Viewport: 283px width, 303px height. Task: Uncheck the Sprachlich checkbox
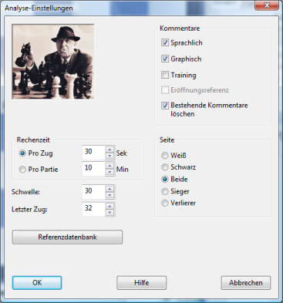click(165, 42)
